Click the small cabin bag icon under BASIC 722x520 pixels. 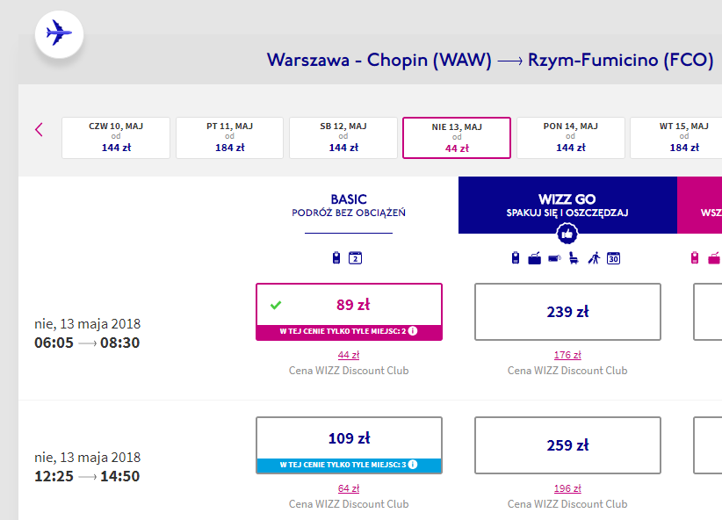(336, 258)
